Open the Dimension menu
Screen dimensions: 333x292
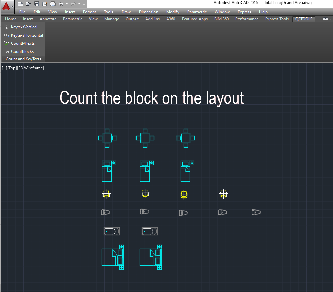pos(148,12)
